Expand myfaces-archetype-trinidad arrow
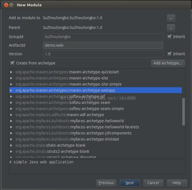Image resolution: width=192 pixels, height=190 pixels. click(11, 139)
